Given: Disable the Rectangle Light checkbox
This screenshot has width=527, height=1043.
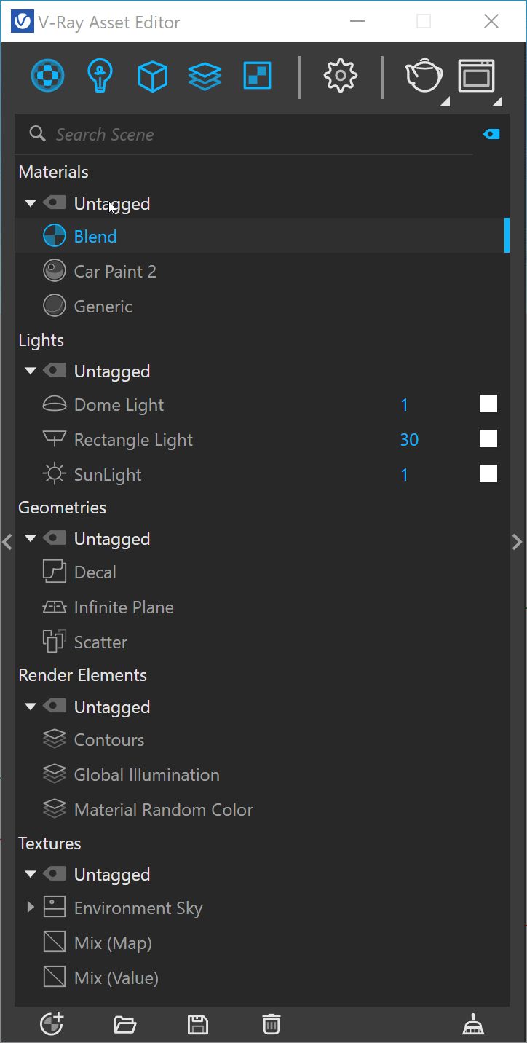Looking at the screenshot, I should point(488,439).
